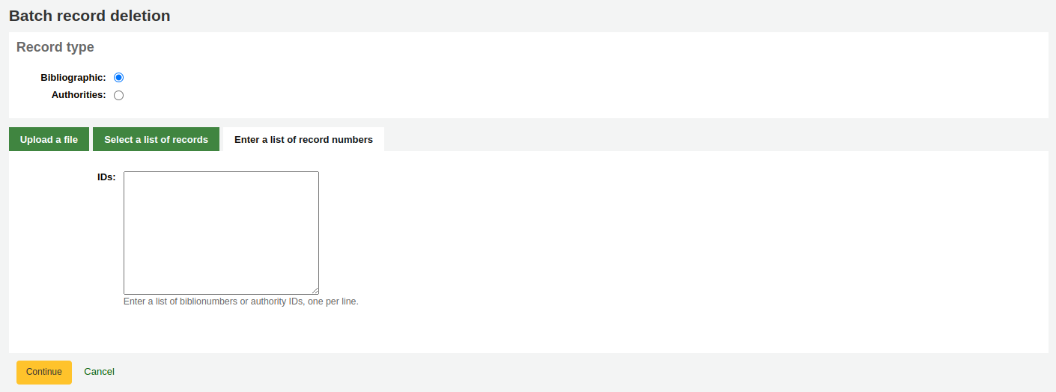Click the Record type section heading
The height and width of the screenshot is (392, 1056).
[55, 47]
